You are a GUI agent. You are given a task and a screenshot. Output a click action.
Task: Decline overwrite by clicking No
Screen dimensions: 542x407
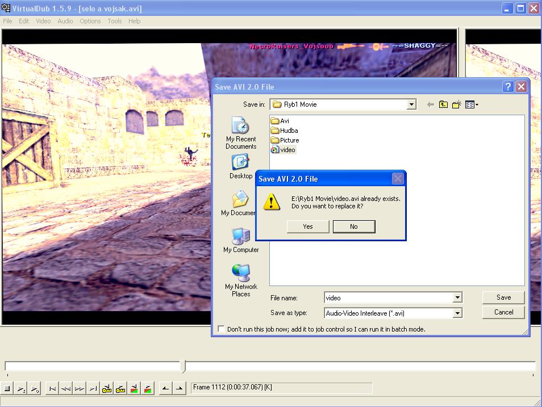coord(353,226)
